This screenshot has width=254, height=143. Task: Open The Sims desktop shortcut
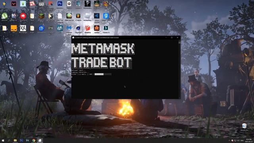coord(23,4)
